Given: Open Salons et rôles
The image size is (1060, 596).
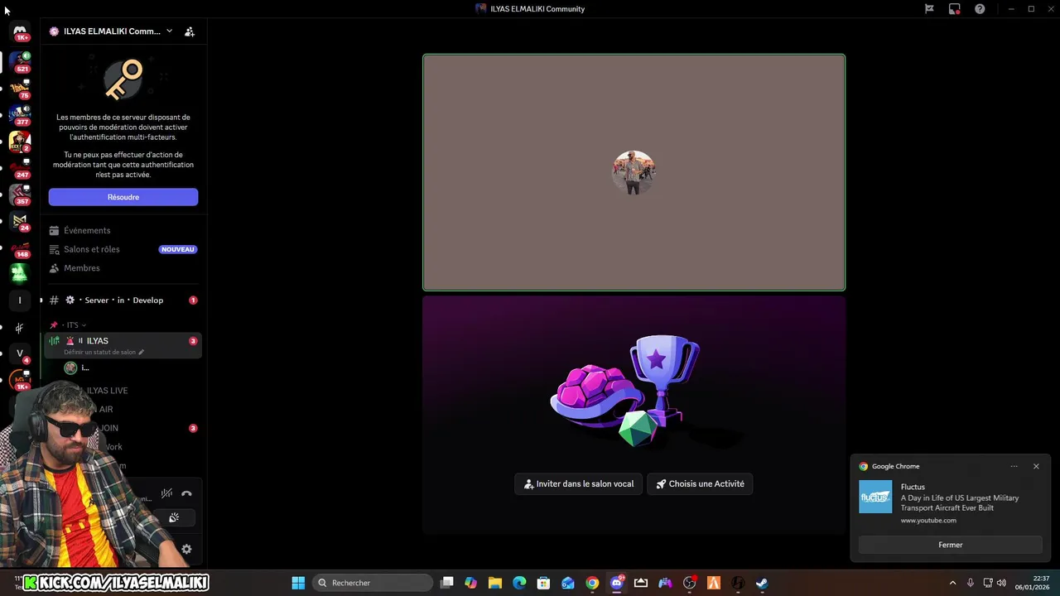Looking at the screenshot, I should (x=122, y=249).
